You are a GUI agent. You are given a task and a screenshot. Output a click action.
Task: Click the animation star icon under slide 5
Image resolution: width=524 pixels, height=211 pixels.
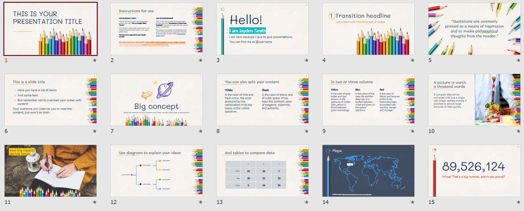click(x=518, y=60)
